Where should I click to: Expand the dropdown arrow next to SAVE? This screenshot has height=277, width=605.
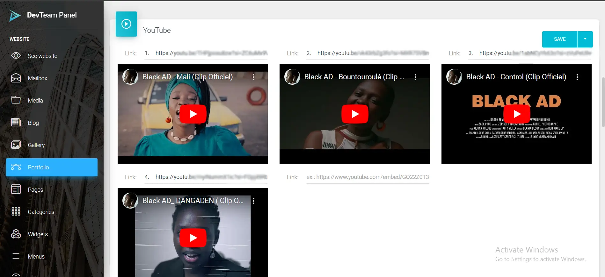tap(585, 39)
